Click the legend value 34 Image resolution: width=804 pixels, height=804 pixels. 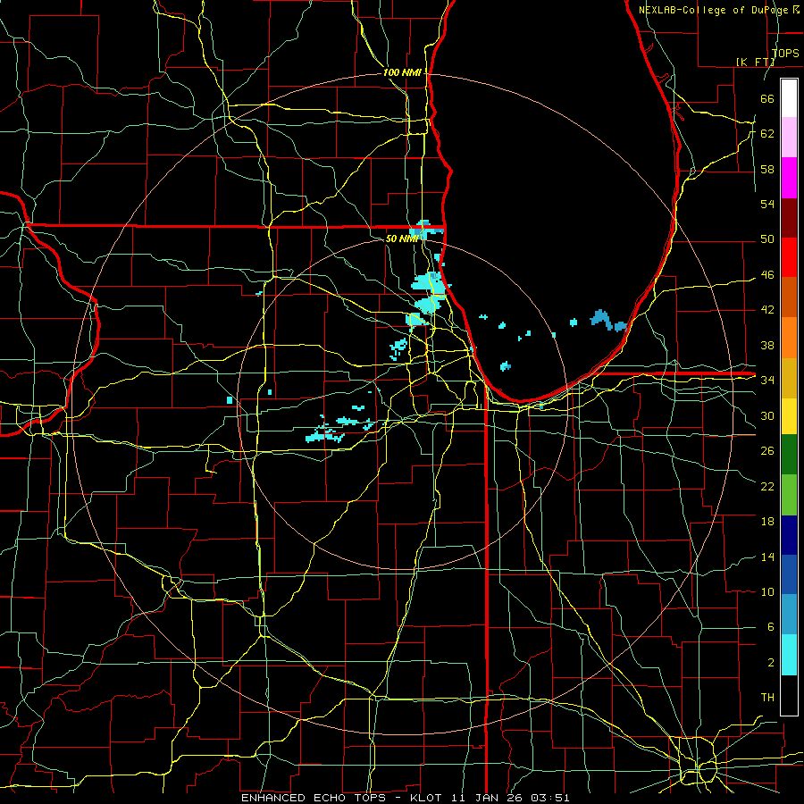coord(767,381)
